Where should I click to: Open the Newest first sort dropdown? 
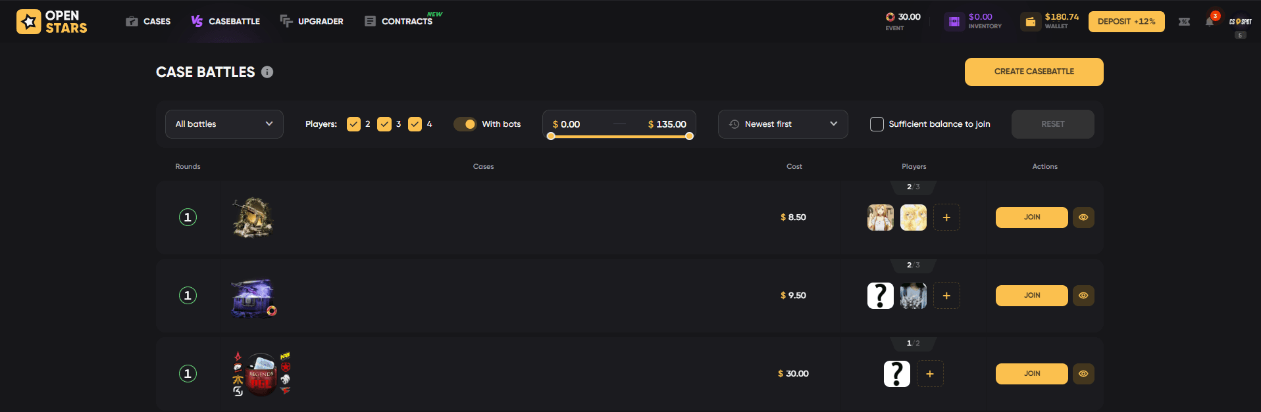(x=783, y=124)
